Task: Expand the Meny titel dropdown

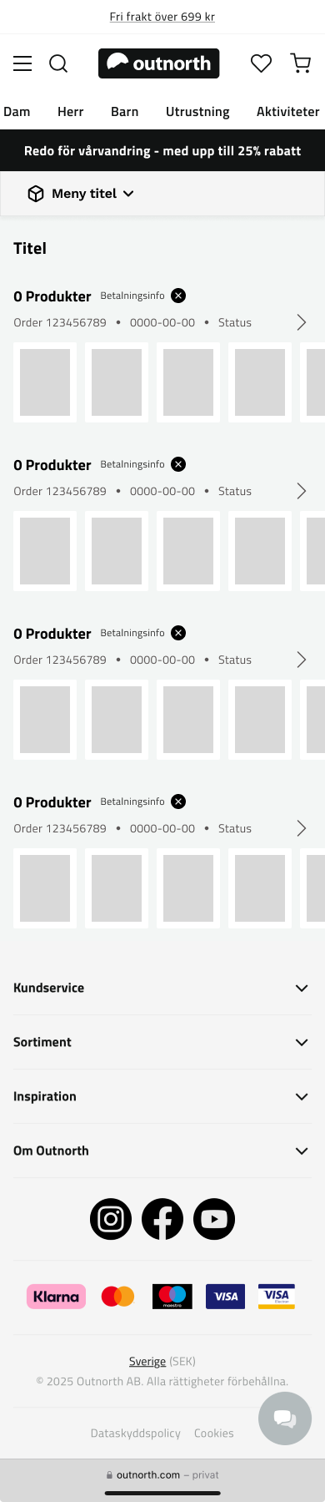Action: pos(81,194)
